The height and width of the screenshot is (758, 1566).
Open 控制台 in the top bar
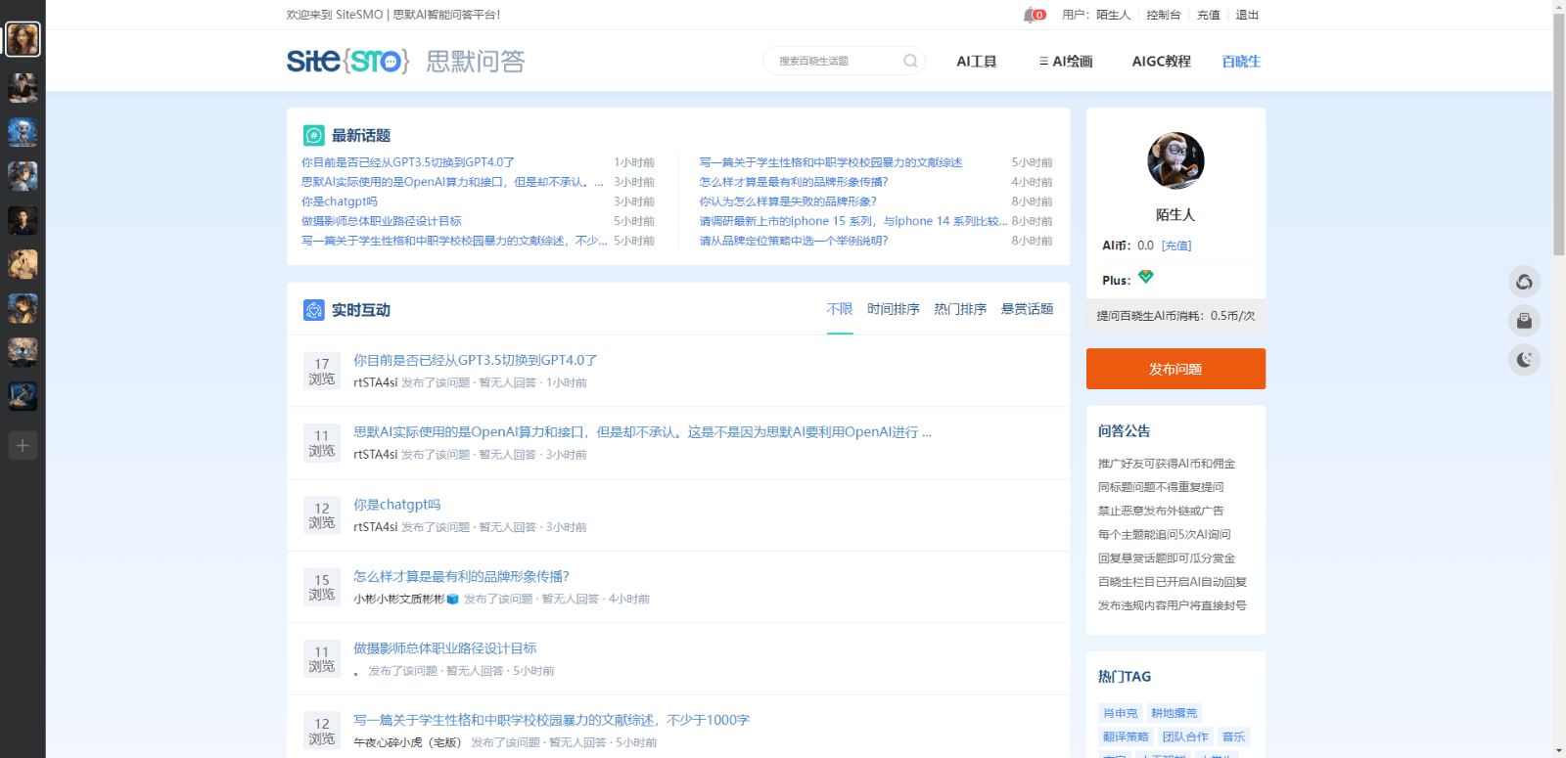click(1164, 15)
